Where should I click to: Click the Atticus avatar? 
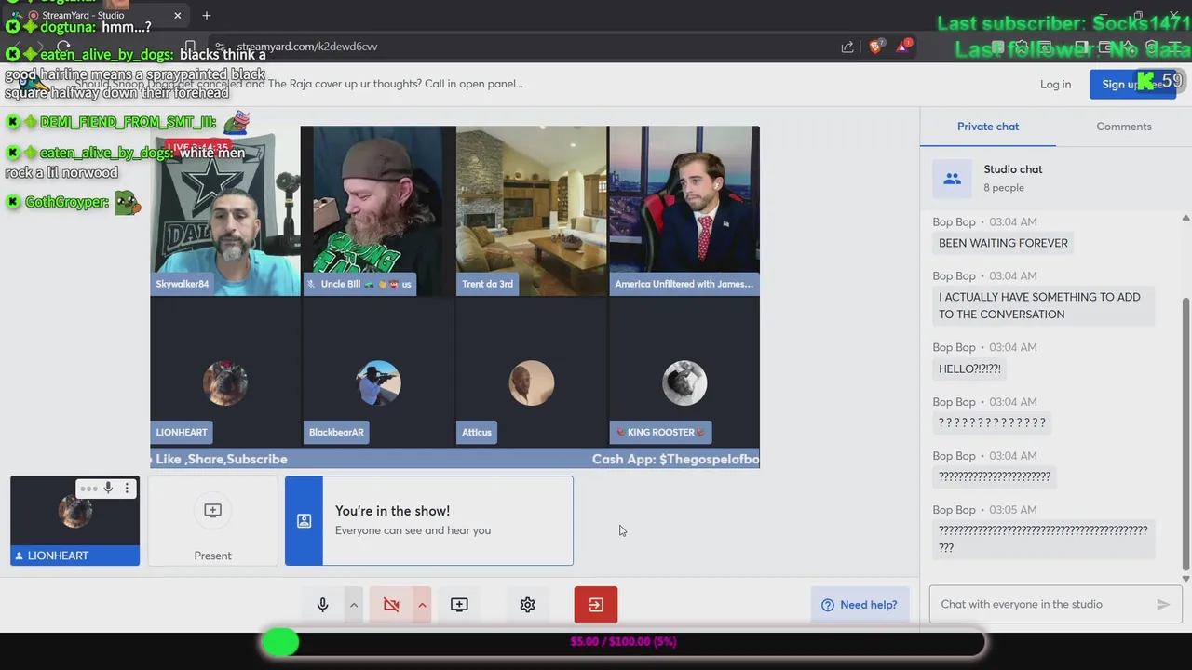pos(532,382)
